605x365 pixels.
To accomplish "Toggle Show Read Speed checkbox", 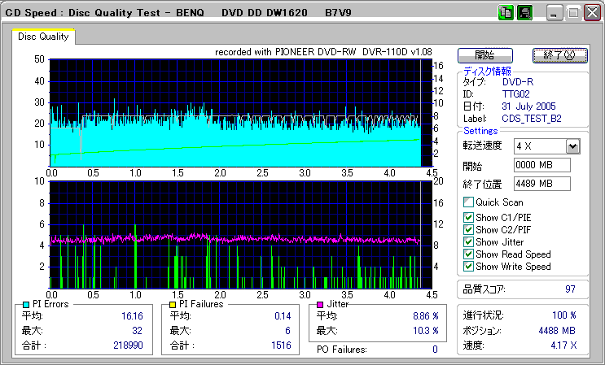I will tap(468, 254).
